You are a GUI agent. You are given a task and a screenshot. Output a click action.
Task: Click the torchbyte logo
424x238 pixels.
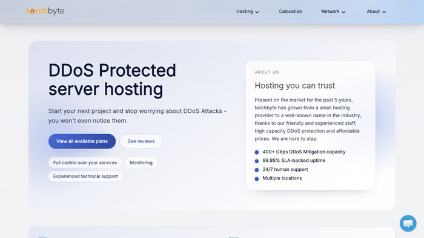click(x=45, y=11)
